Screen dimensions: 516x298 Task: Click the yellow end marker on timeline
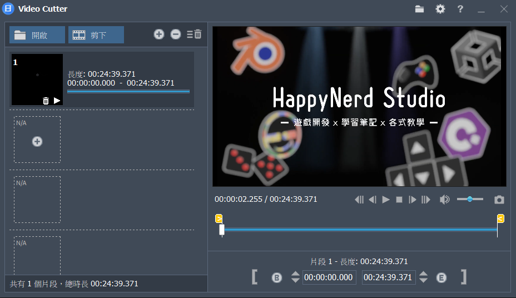(x=500, y=218)
